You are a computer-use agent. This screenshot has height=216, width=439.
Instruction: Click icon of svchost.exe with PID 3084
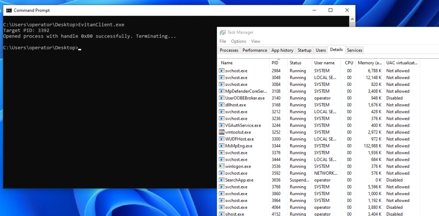tap(222, 84)
